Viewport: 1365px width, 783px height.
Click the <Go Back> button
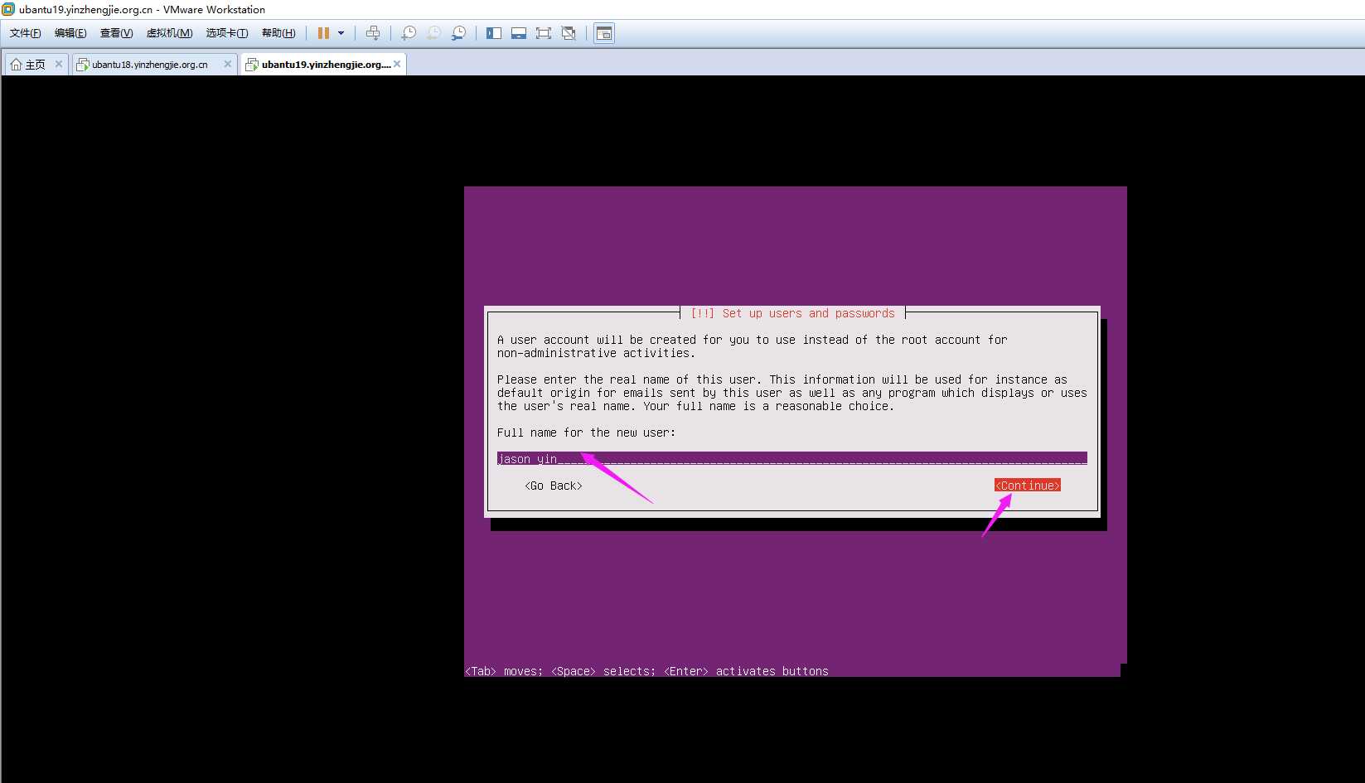click(x=554, y=486)
